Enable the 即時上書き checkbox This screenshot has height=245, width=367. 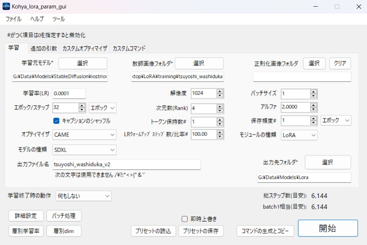(185, 219)
